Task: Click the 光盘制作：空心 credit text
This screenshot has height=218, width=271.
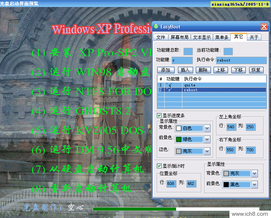Action: tap(53, 207)
